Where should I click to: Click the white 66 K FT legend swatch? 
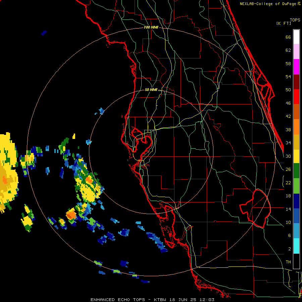[296, 37]
